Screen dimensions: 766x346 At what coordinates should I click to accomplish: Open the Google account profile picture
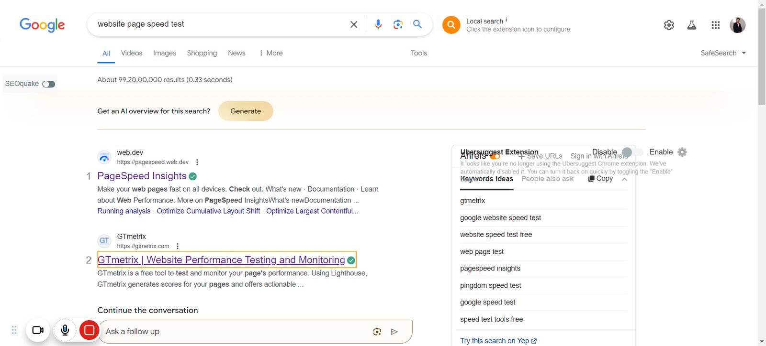click(x=738, y=25)
